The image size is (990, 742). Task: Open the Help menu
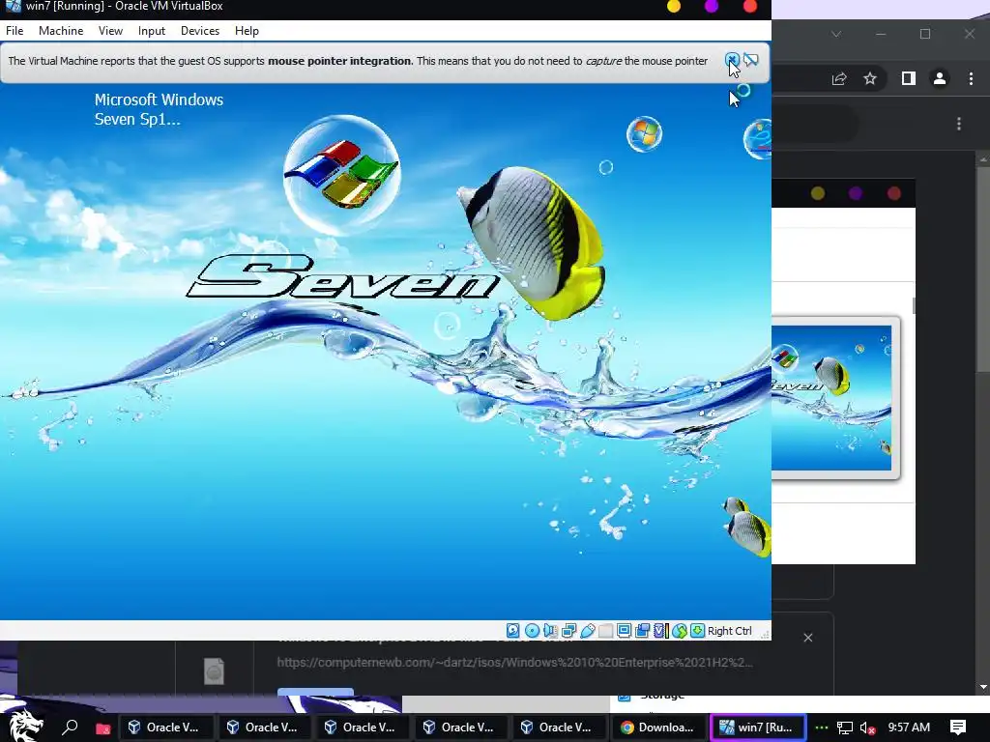[x=247, y=31]
